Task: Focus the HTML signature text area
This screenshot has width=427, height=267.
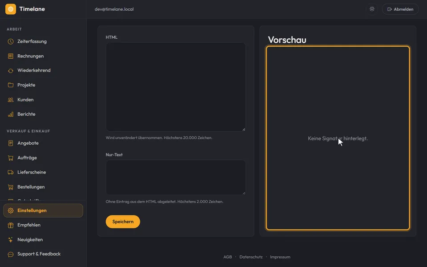Action: click(x=176, y=87)
